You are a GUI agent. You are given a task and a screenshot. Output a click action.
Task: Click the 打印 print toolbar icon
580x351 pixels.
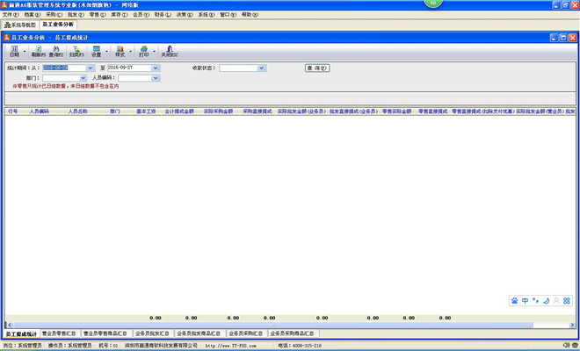click(144, 52)
